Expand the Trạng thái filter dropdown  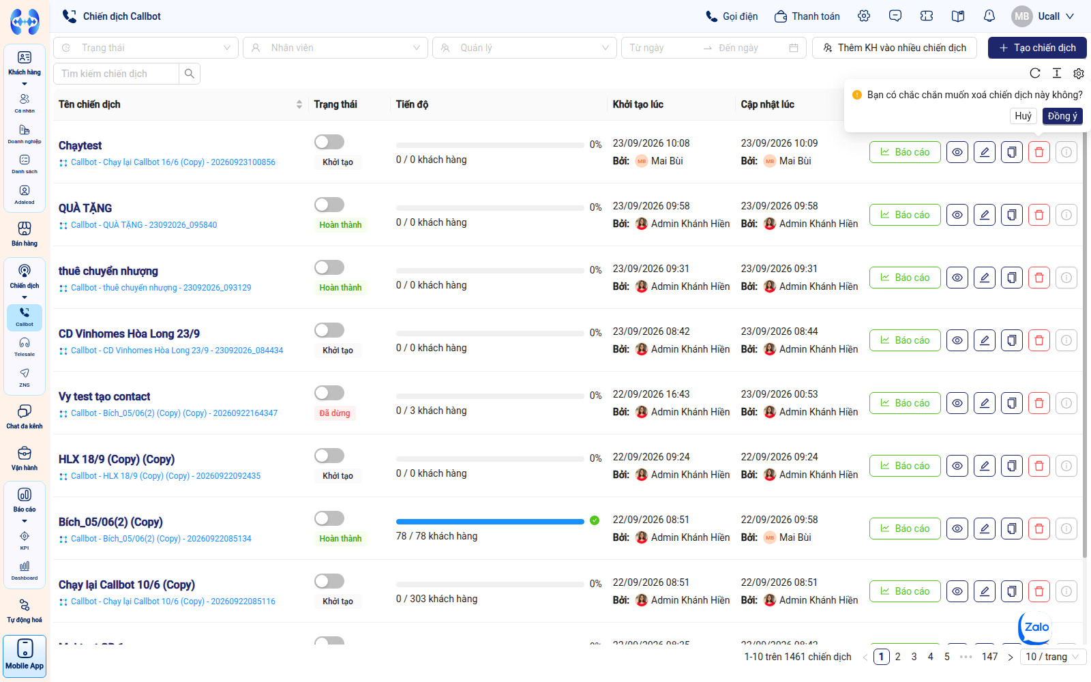[146, 48]
